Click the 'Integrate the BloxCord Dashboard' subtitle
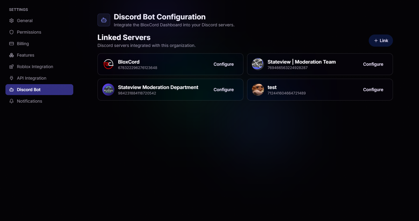The image size is (419, 221). tap(174, 25)
